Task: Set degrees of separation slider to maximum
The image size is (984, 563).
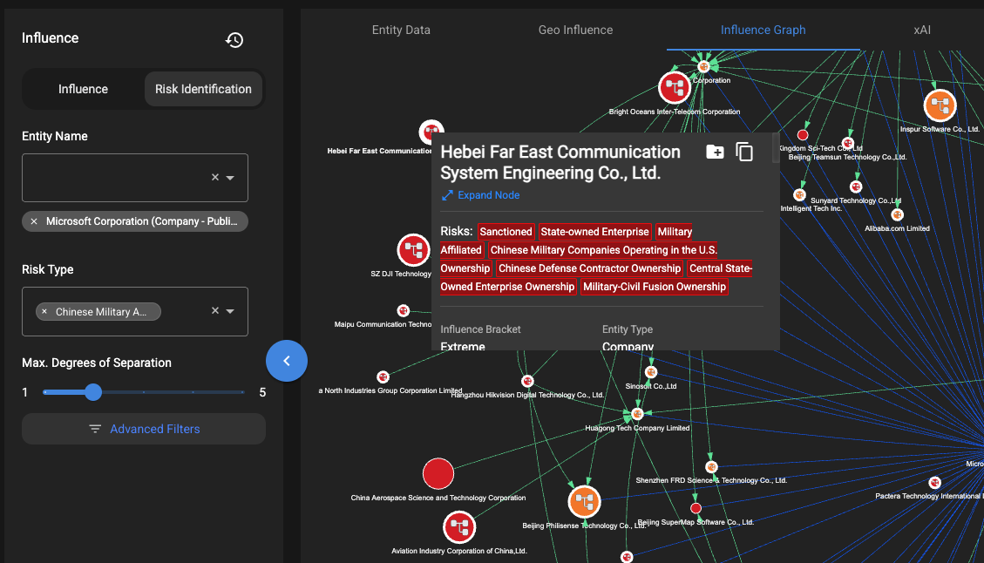Action: pos(242,392)
